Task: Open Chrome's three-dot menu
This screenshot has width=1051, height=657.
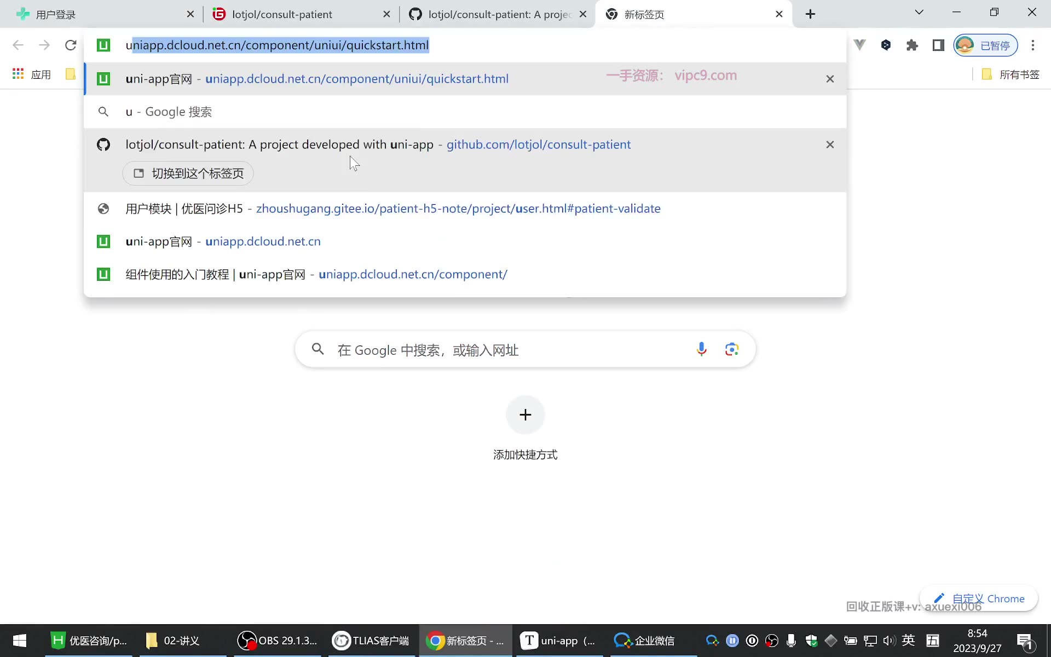Action: 1033,45
